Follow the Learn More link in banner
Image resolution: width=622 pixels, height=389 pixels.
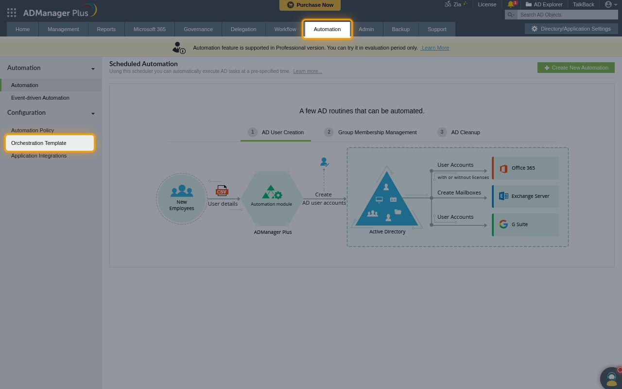(435, 48)
